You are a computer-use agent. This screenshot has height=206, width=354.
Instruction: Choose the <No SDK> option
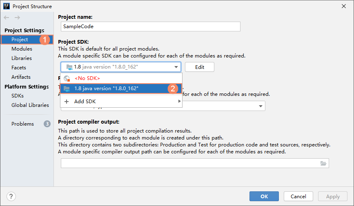(x=87, y=78)
